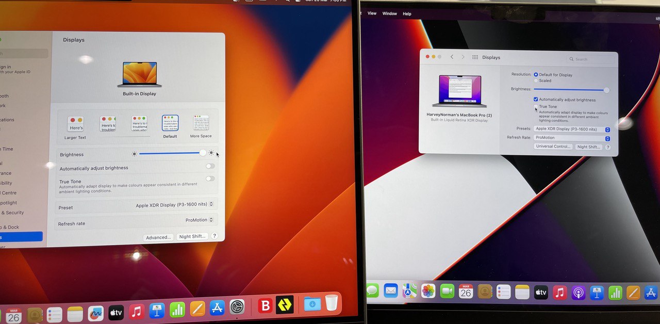Launch Numbers from the orange desktop's dock
Screen dimensions: 660x324
[x=177, y=310]
